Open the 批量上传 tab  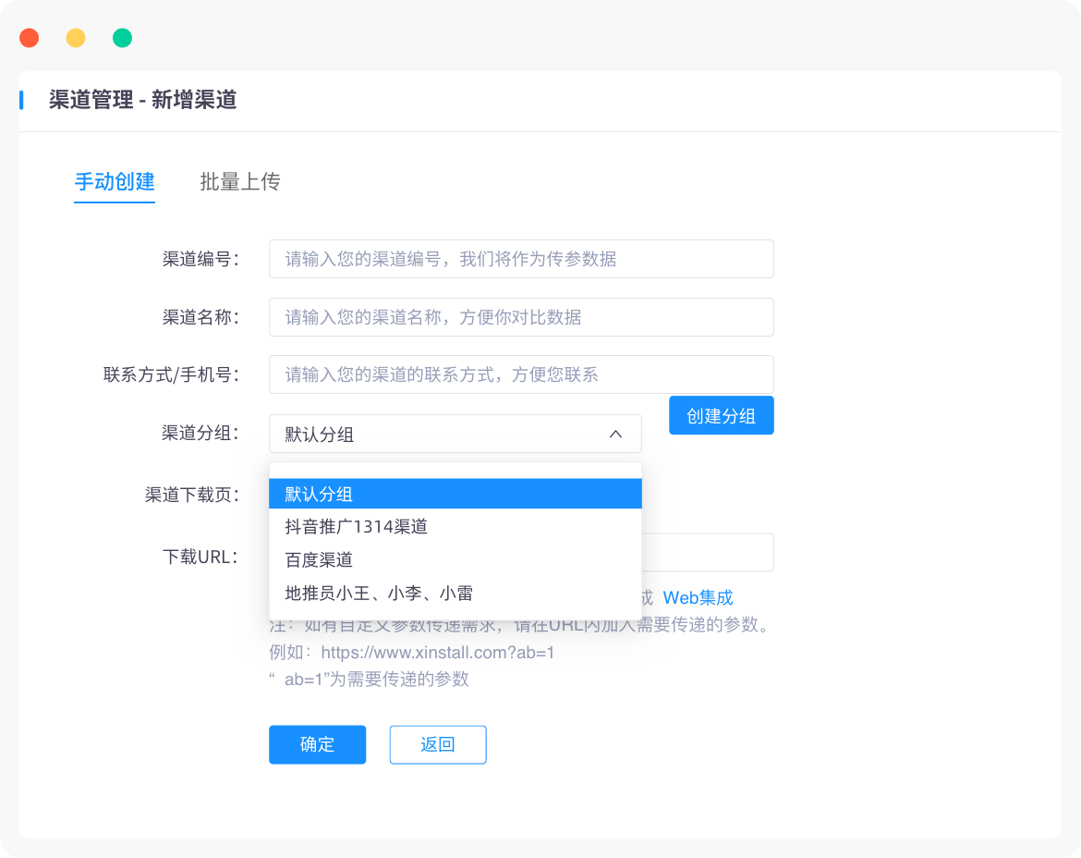(239, 182)
